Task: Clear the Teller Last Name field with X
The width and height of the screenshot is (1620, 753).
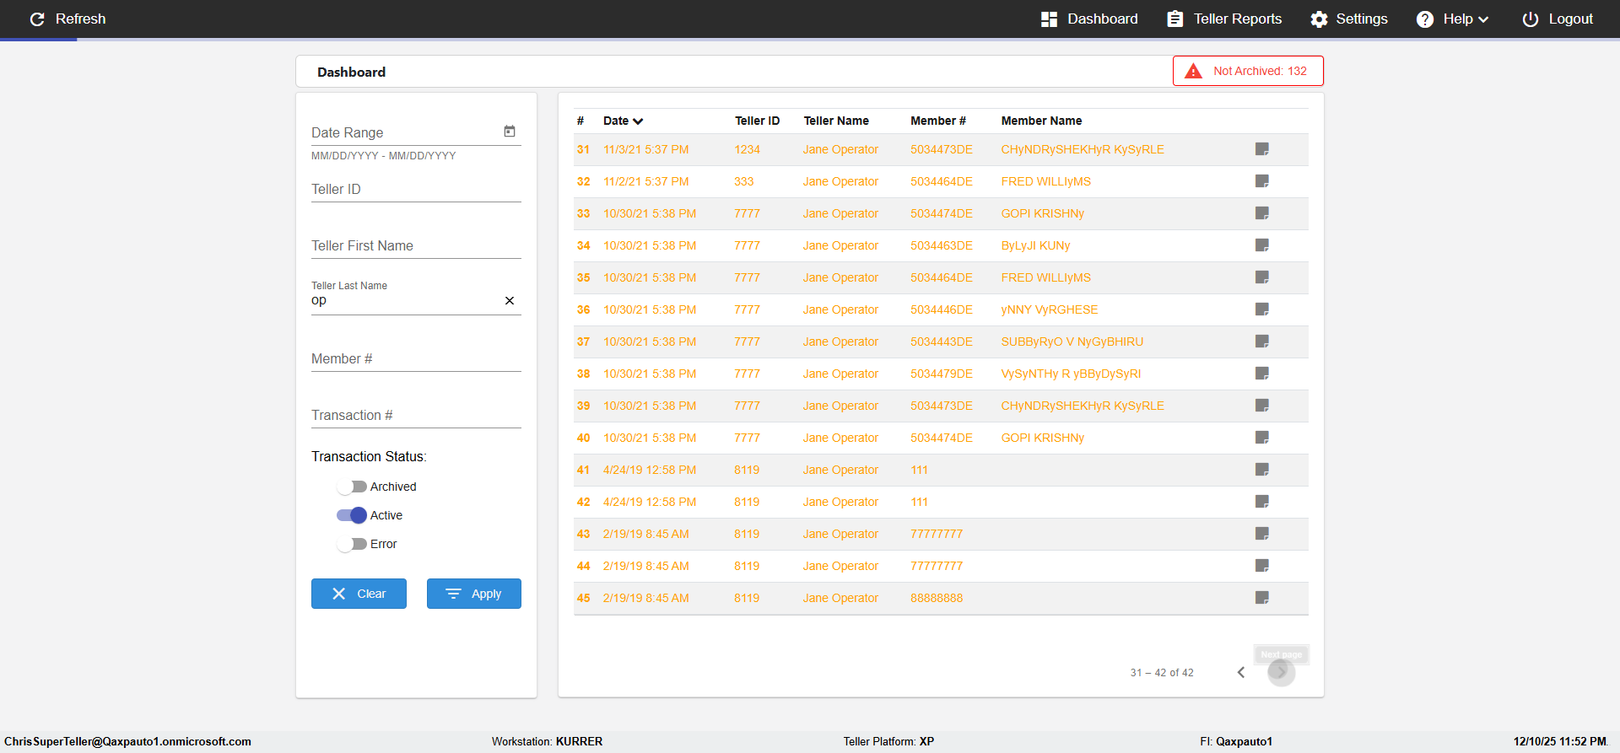Action: pyautogui.click(x=510, y=301)
